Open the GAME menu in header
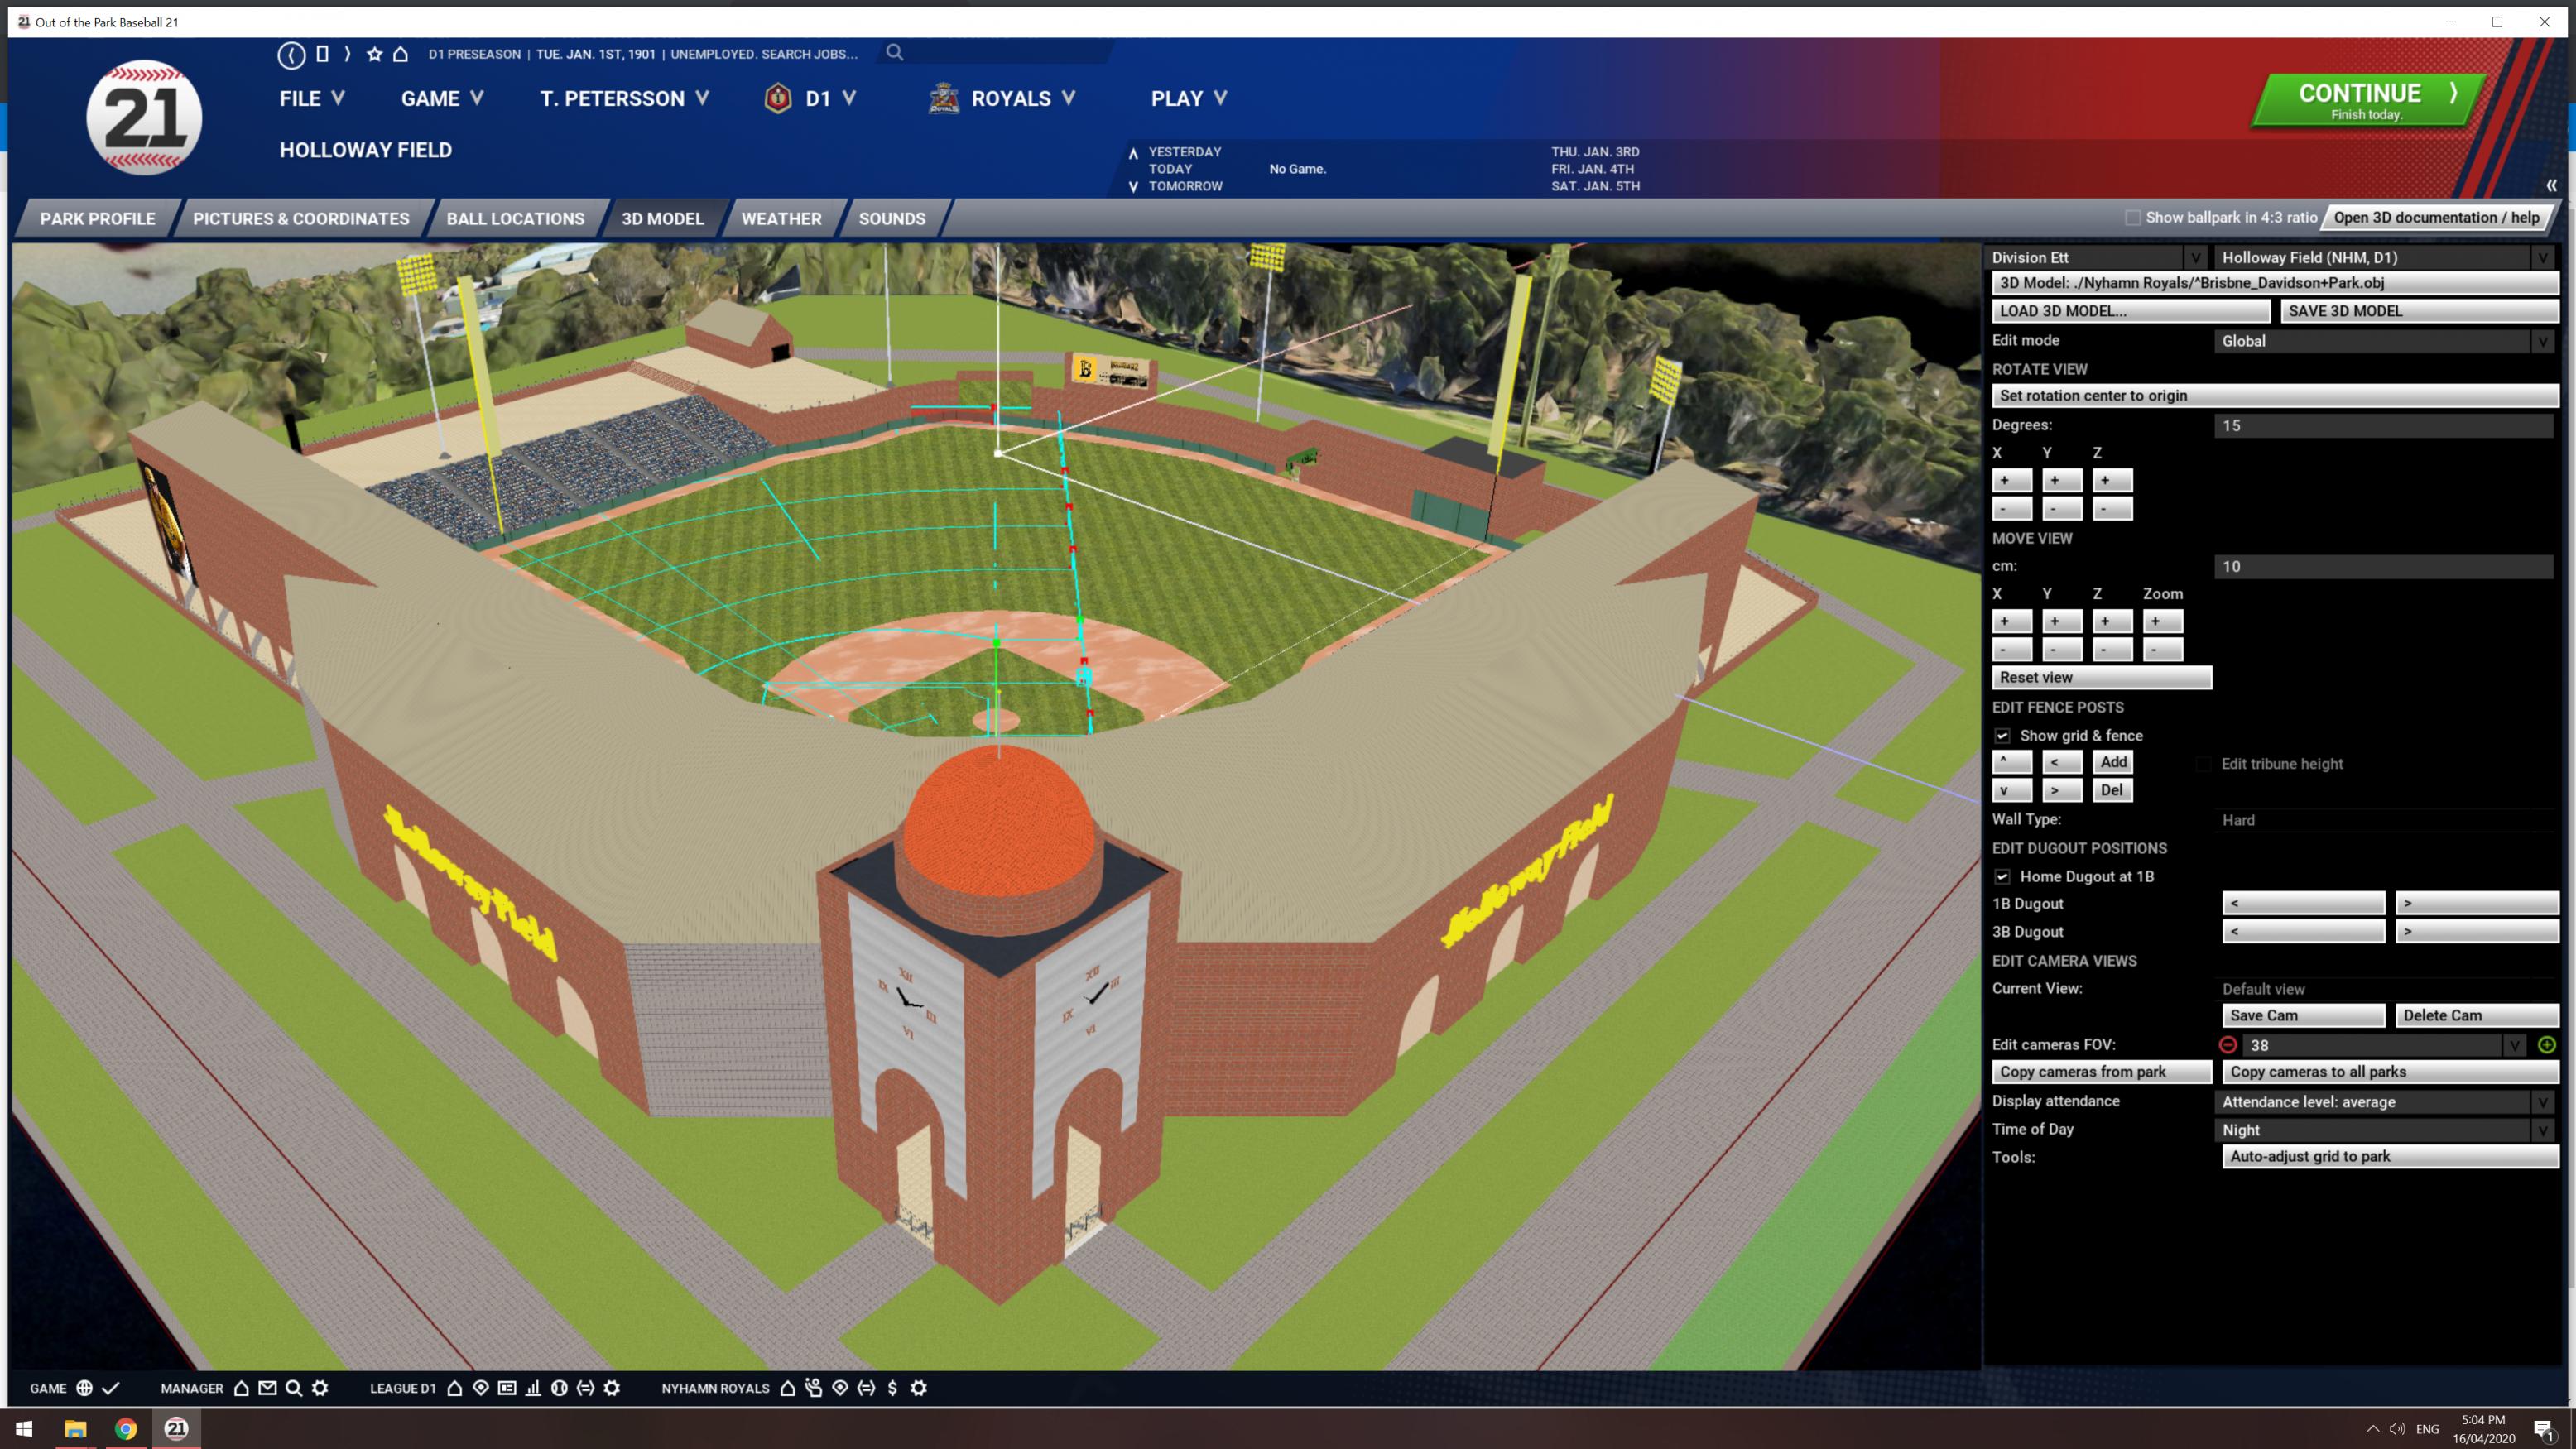 (x=442, y=98)
